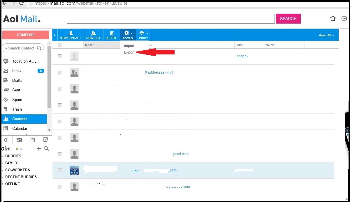Click the sidebar scroll-down arrow

49,130
